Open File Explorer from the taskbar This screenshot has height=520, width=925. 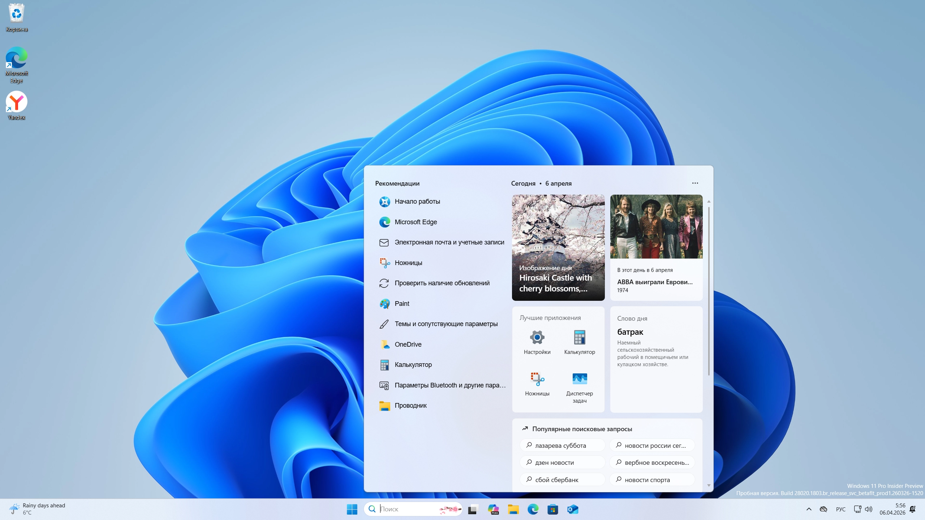(513, 509)
